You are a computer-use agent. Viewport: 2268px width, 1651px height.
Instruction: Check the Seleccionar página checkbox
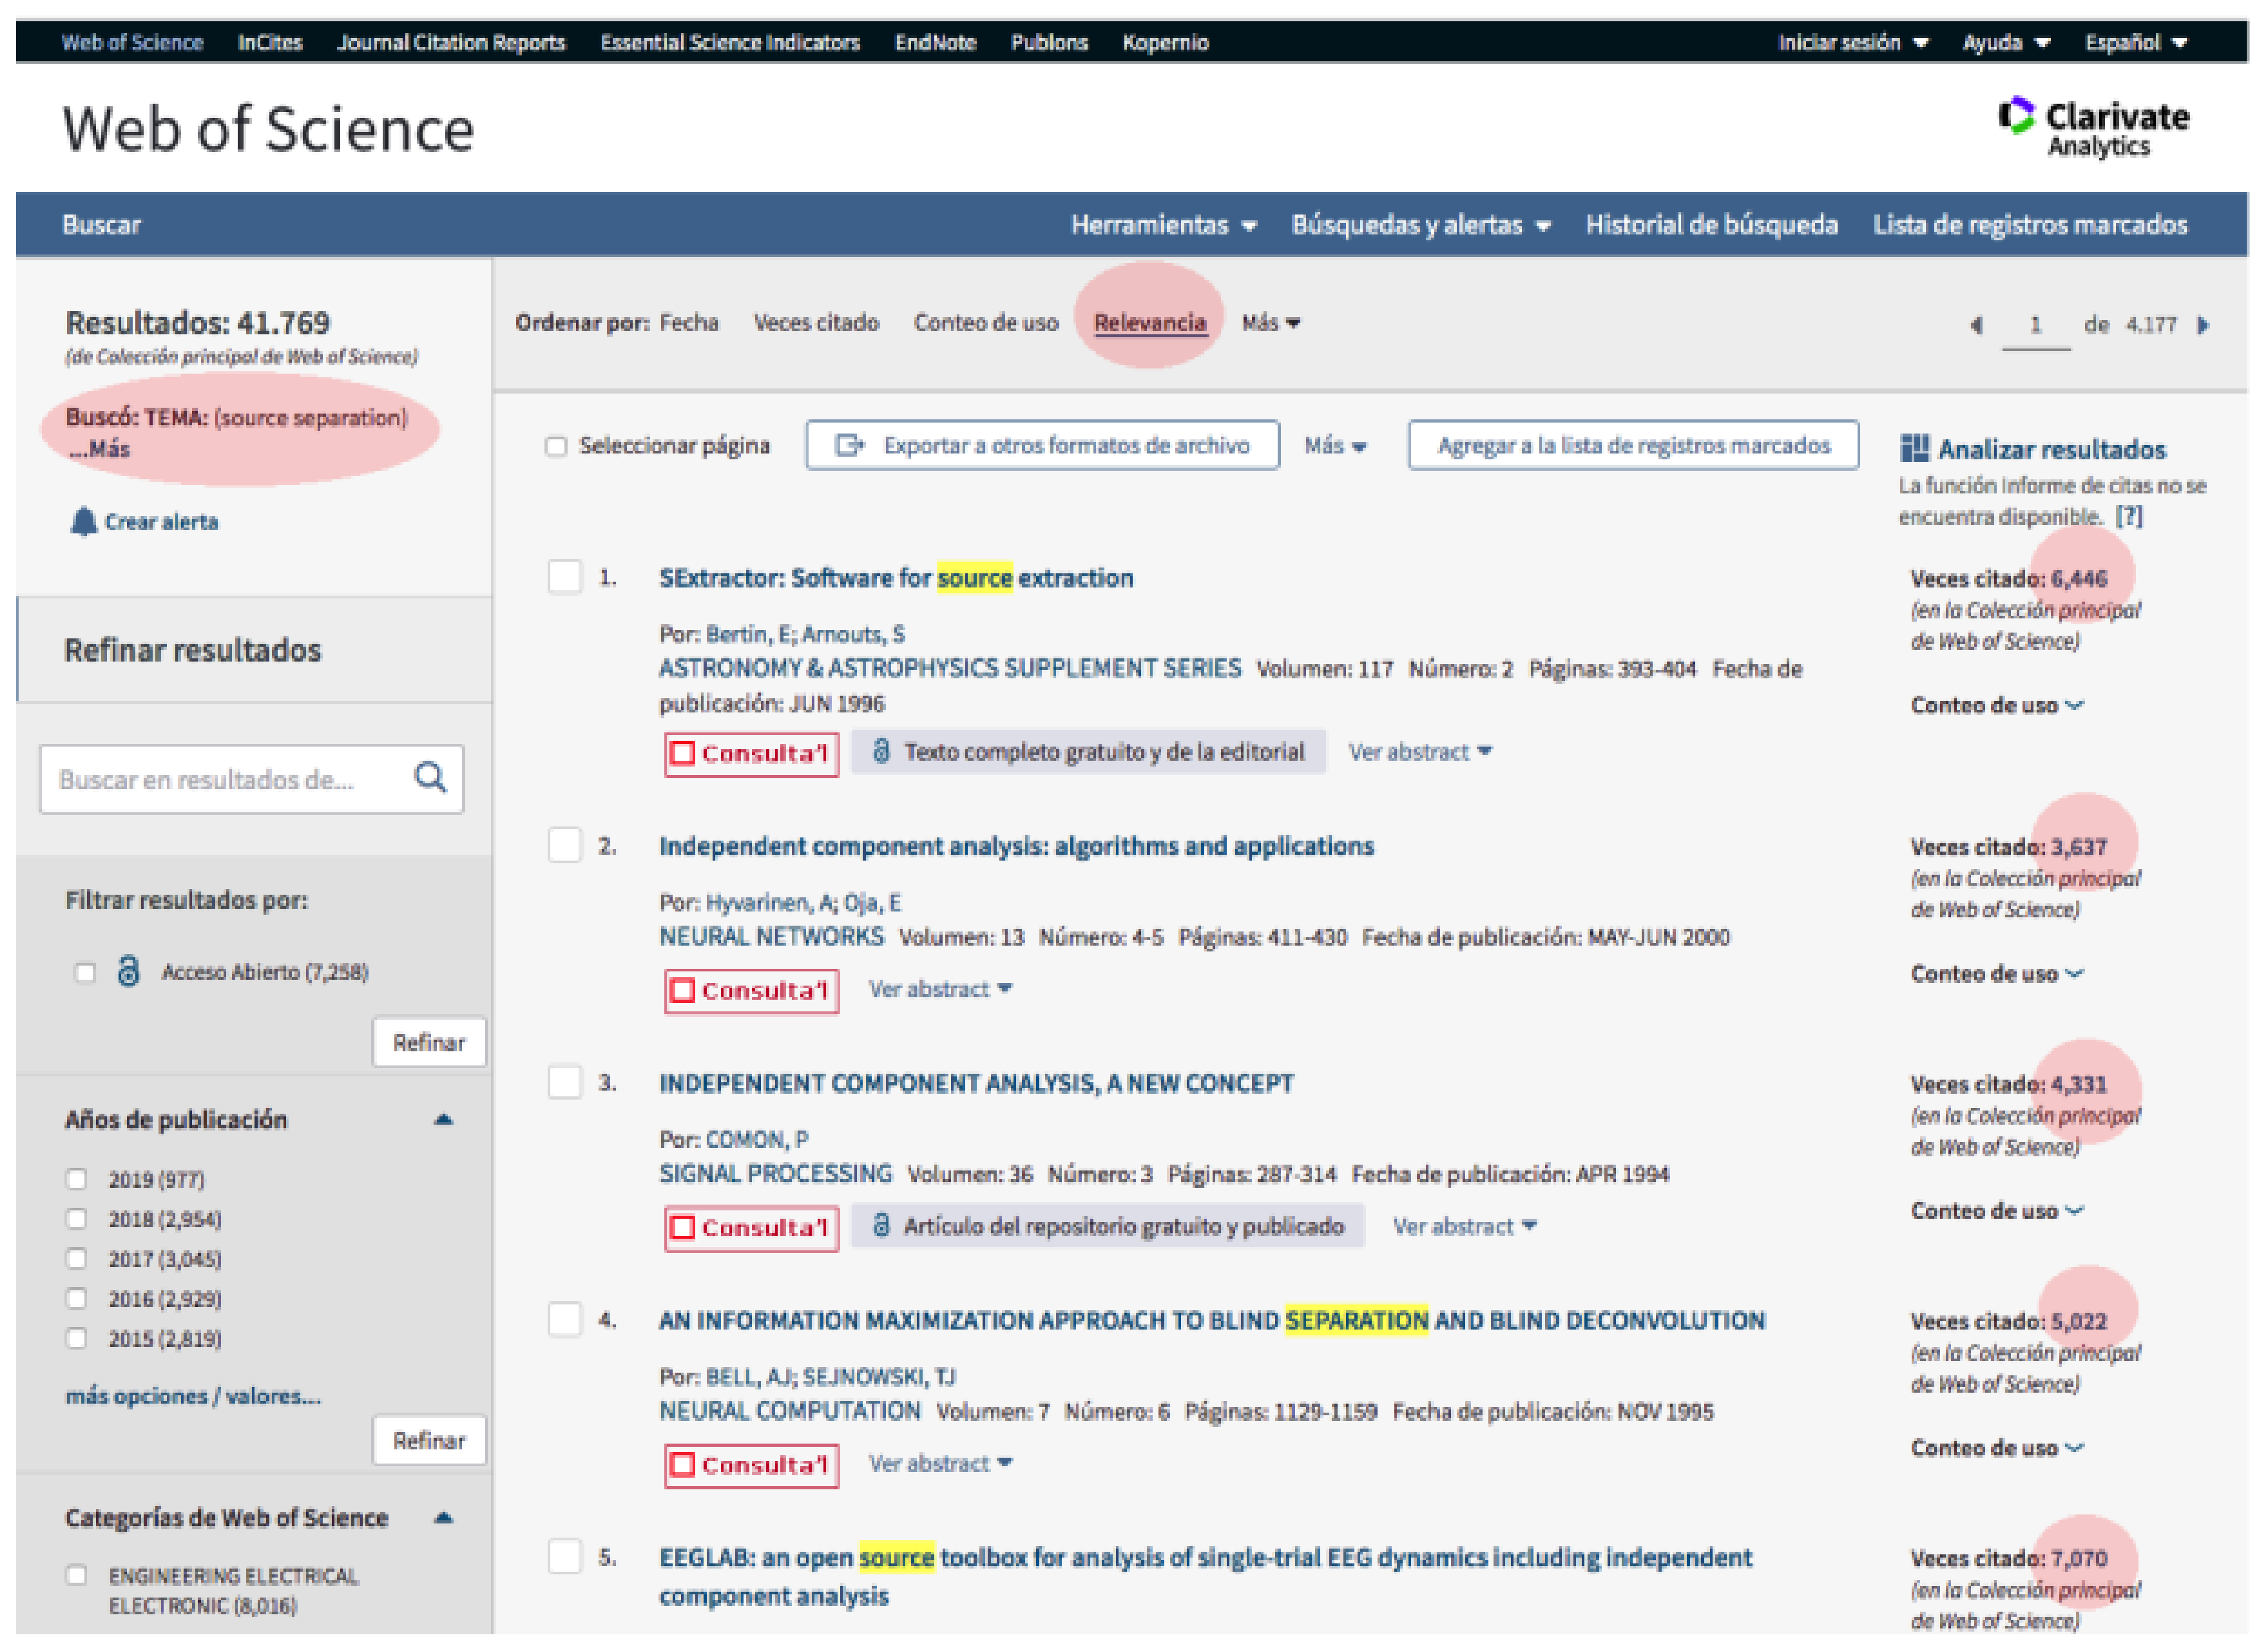coord(556,446)
